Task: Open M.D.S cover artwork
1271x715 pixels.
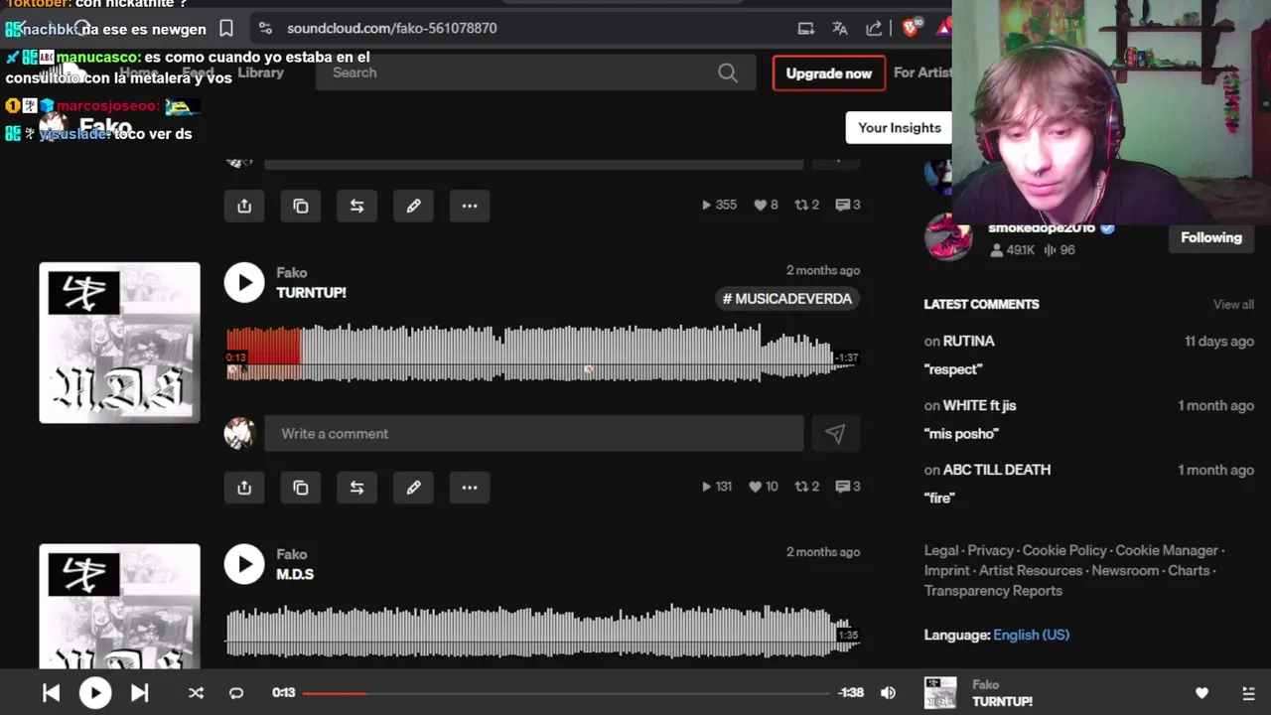Action: point(119,606)
